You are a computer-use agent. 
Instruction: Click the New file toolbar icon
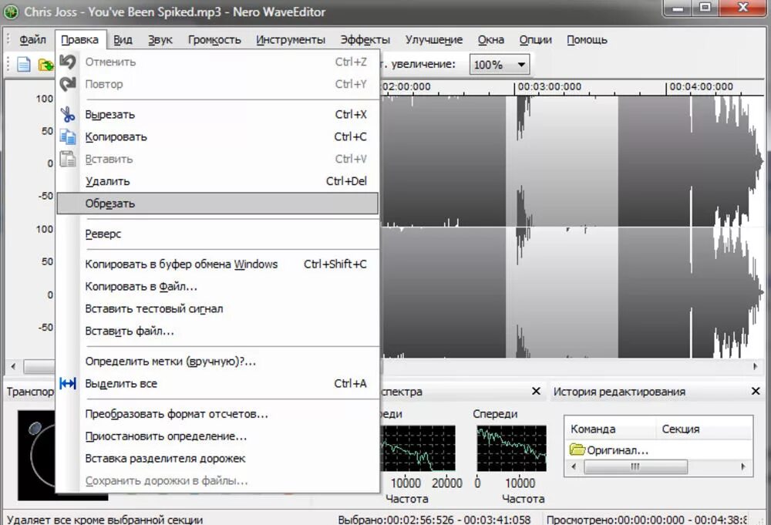pyautogui.click(x=24, y=65)
